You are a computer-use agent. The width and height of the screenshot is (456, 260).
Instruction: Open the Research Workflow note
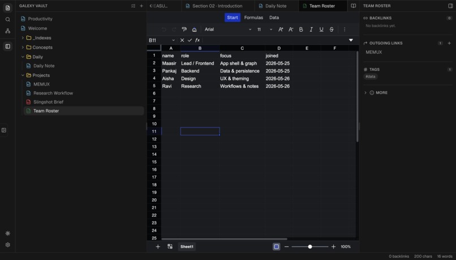(x=53, y=93)
